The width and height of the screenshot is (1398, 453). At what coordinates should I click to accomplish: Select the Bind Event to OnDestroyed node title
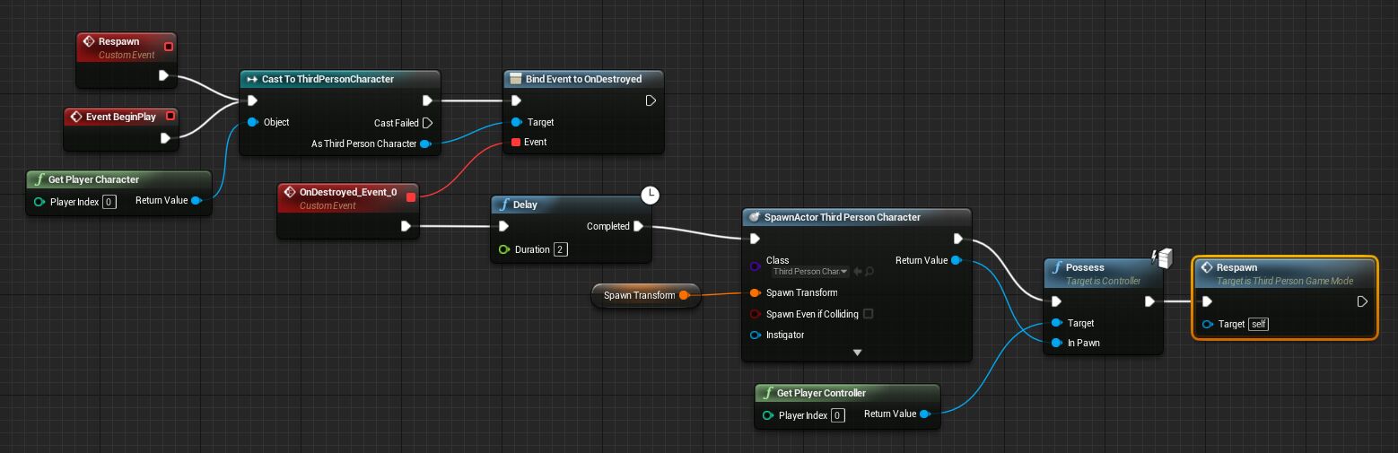point(583,79)
